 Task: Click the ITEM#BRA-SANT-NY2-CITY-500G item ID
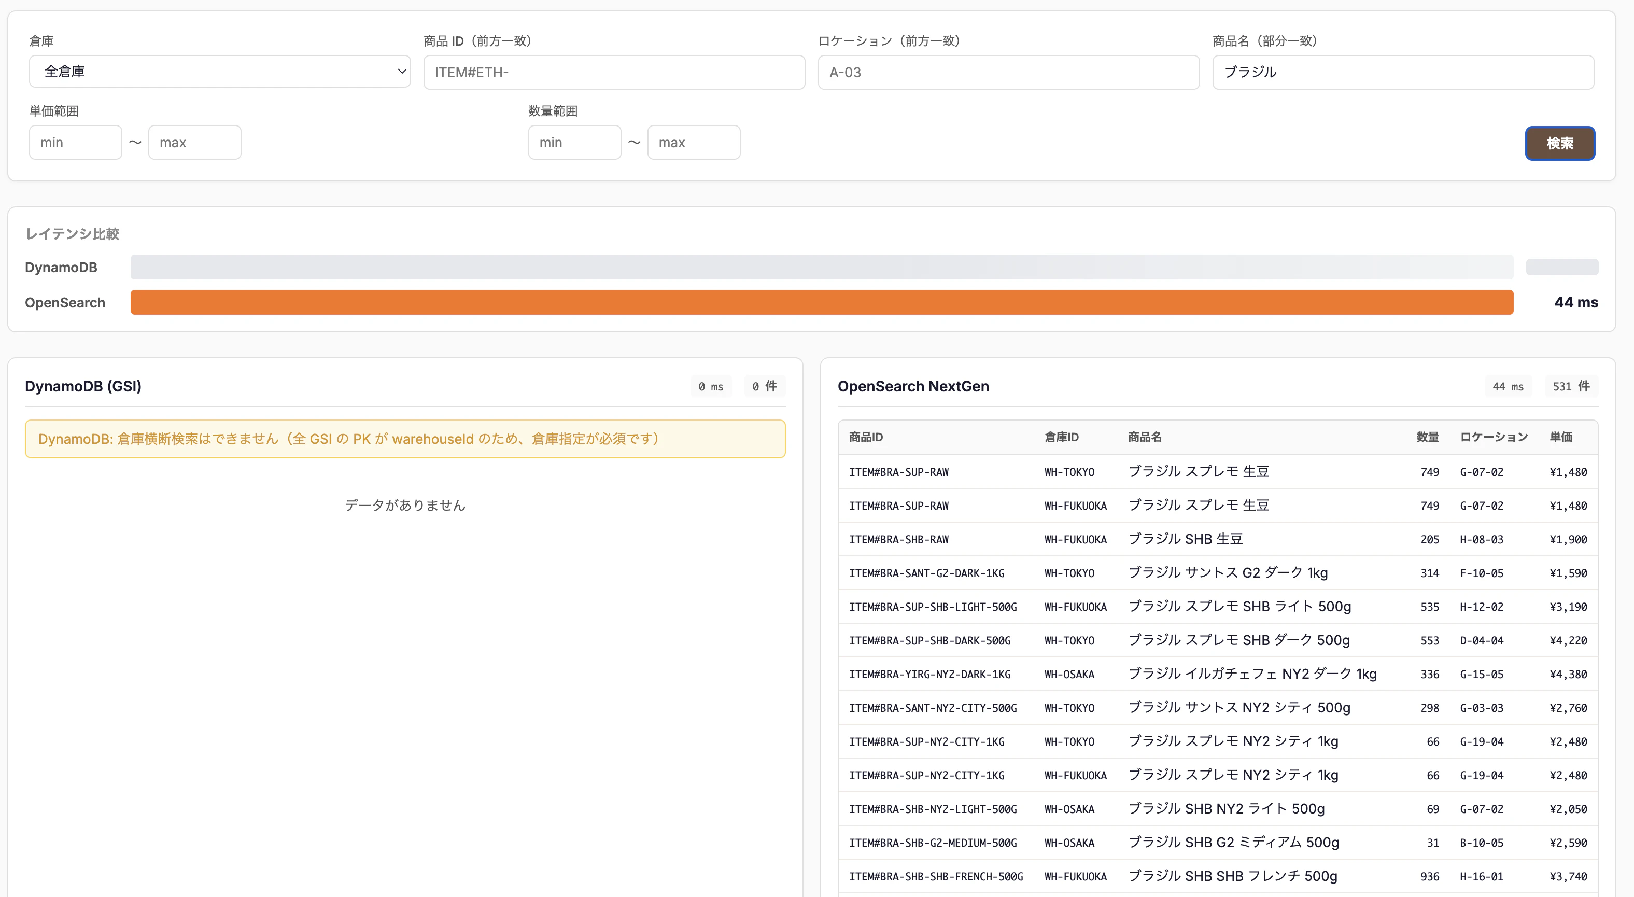pyautogui.click(x=933, y=707)
